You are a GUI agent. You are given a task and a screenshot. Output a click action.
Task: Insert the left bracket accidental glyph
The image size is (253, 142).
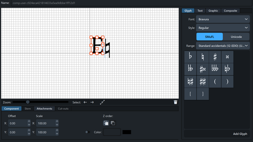(x=190, y=94)
